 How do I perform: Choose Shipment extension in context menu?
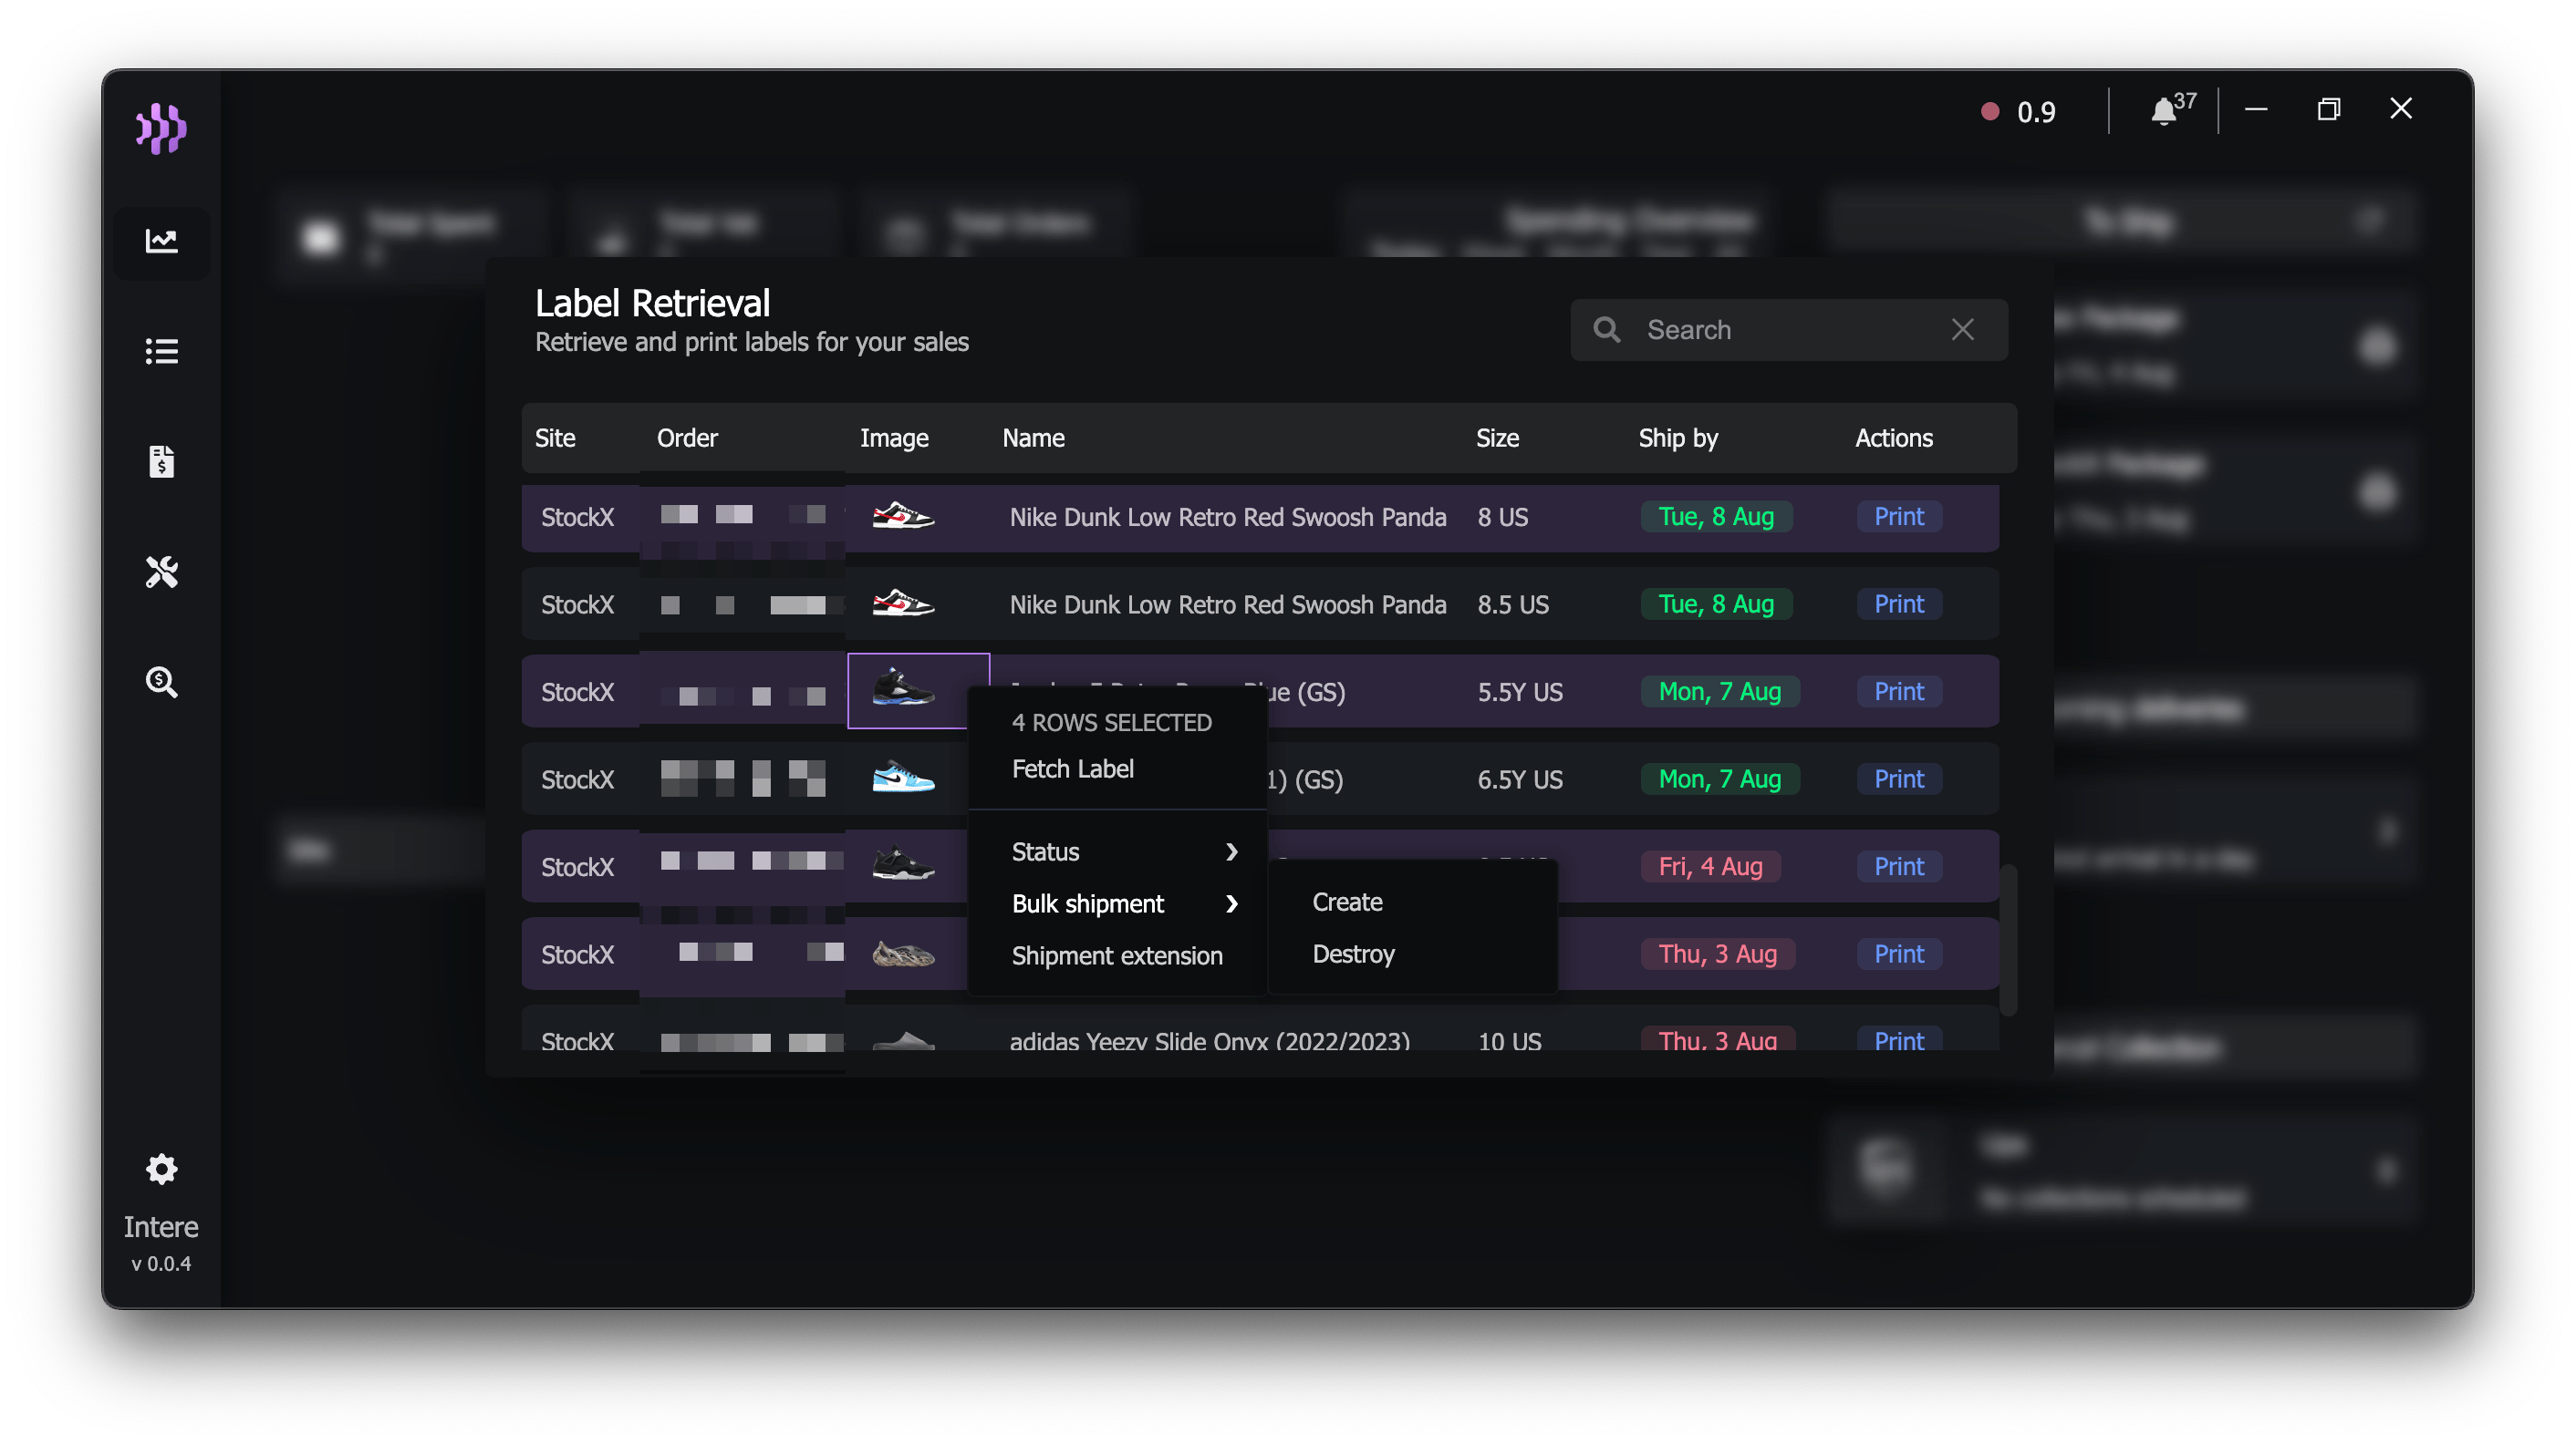[x=1117, y=955]
